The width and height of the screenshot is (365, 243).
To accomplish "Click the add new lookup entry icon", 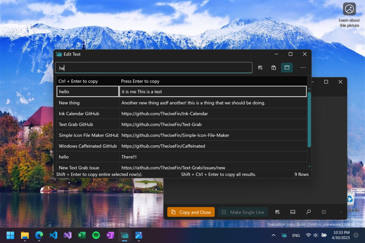I will point(260,67).
